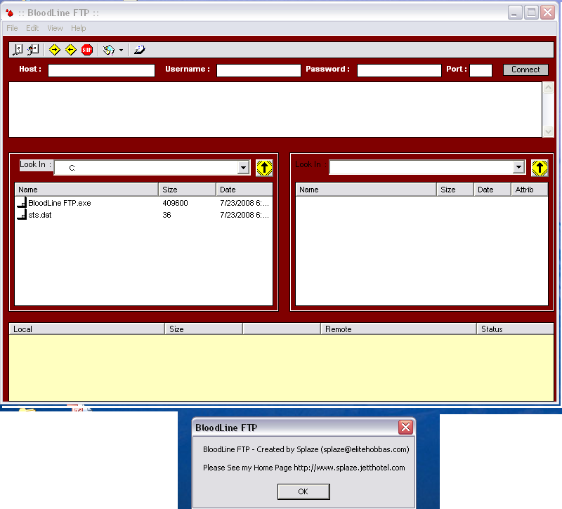Image resolution: width=562 pixels, height=509 pixels.
Task: Click the disconnect icon beside connect icon
Action: click(x=33, y=50)
